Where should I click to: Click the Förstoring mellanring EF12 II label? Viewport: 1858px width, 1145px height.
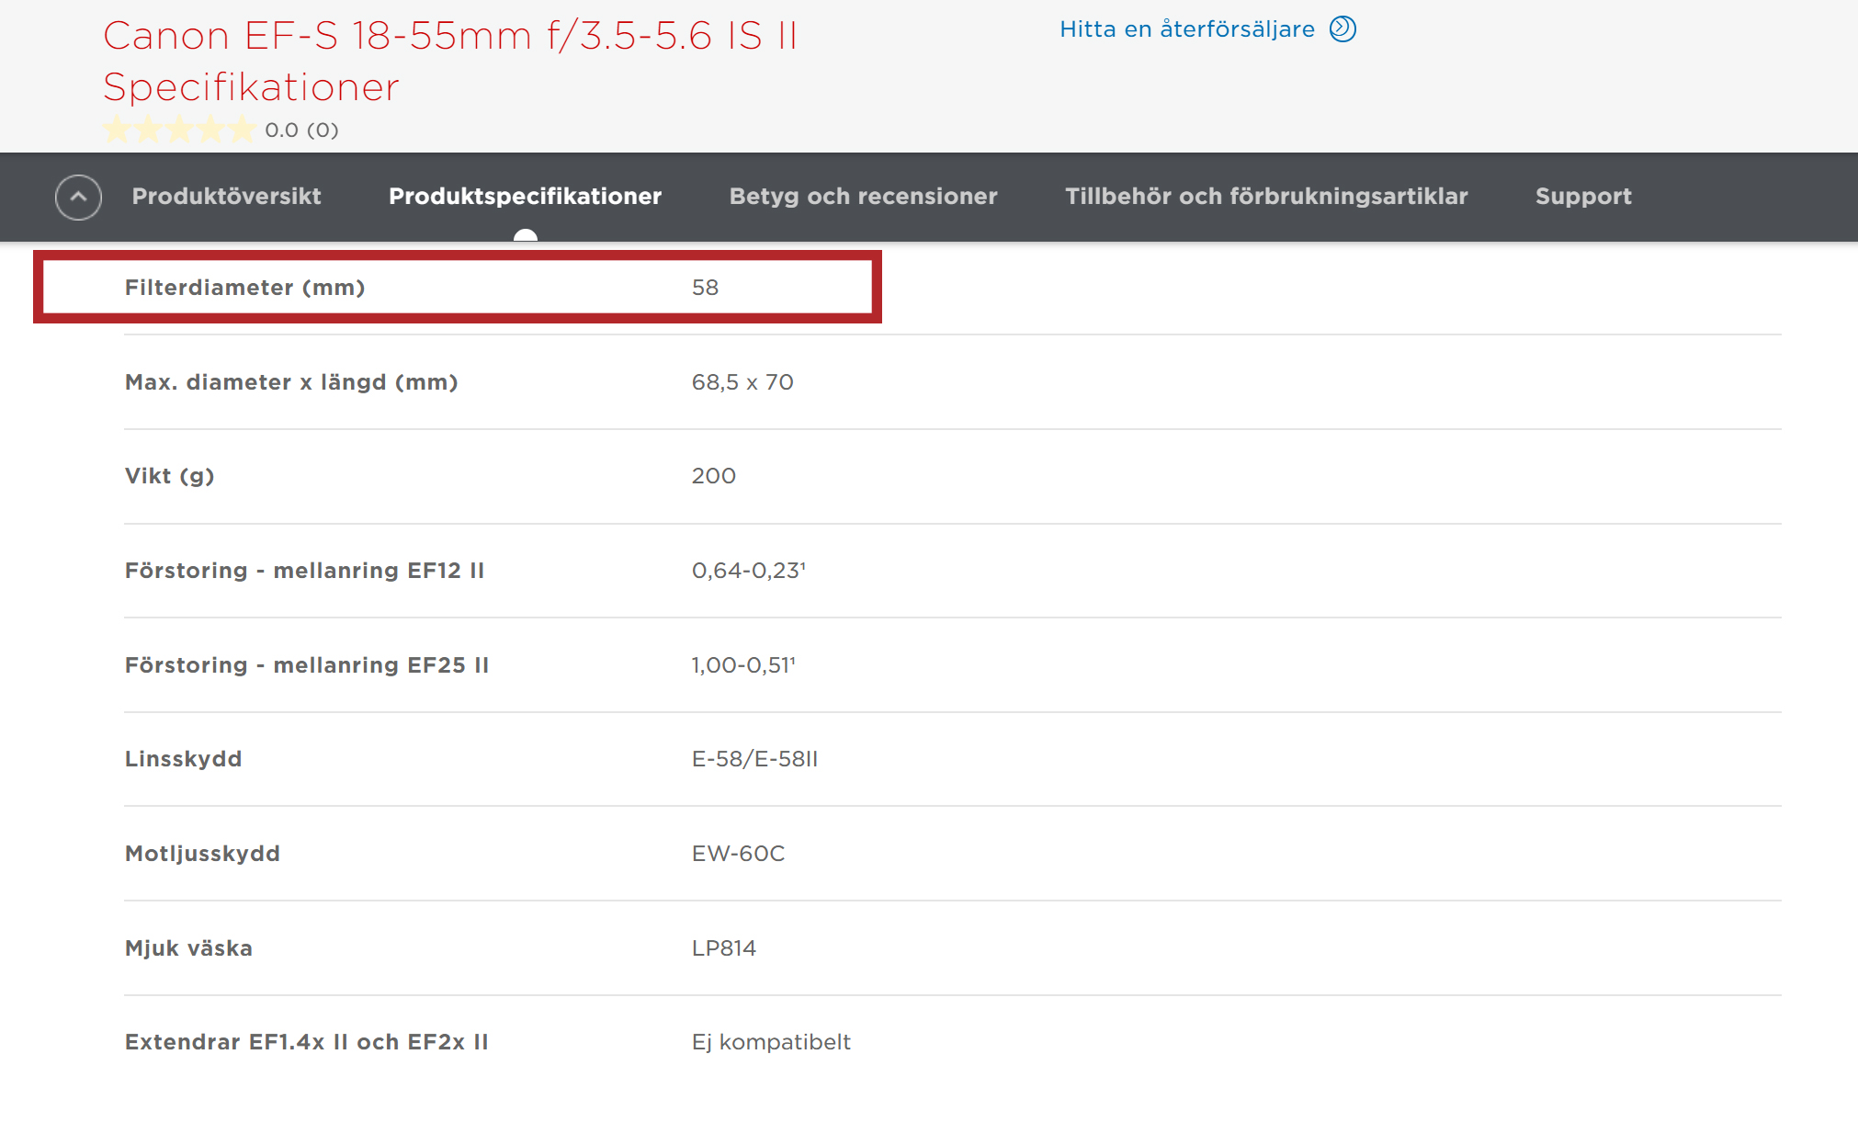tap(304, 571)
